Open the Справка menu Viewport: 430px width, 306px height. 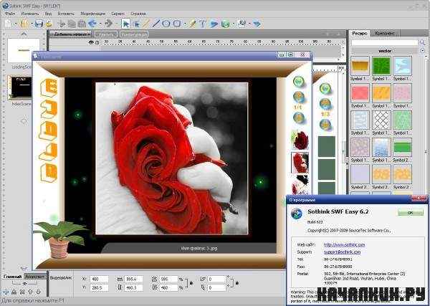coord(138,14)
